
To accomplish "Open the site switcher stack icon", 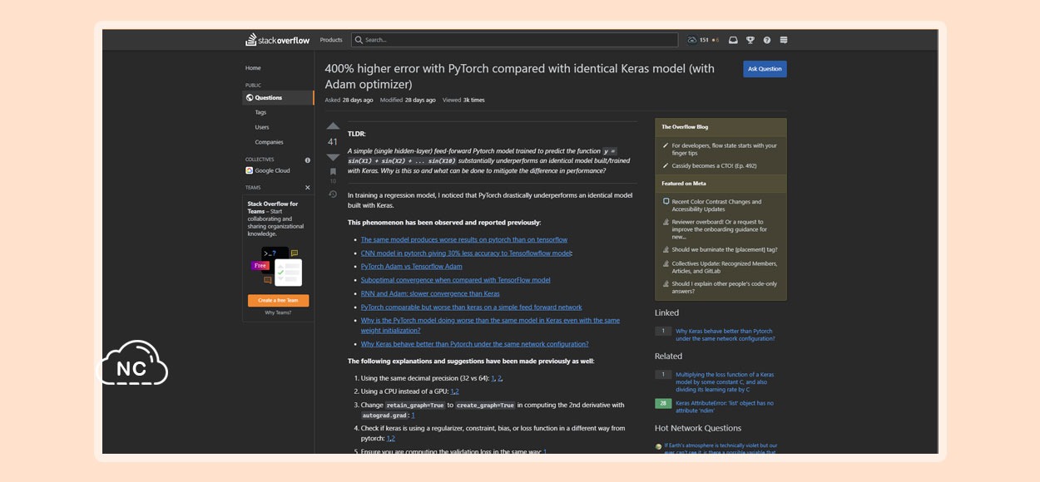I will pos(784,40).
